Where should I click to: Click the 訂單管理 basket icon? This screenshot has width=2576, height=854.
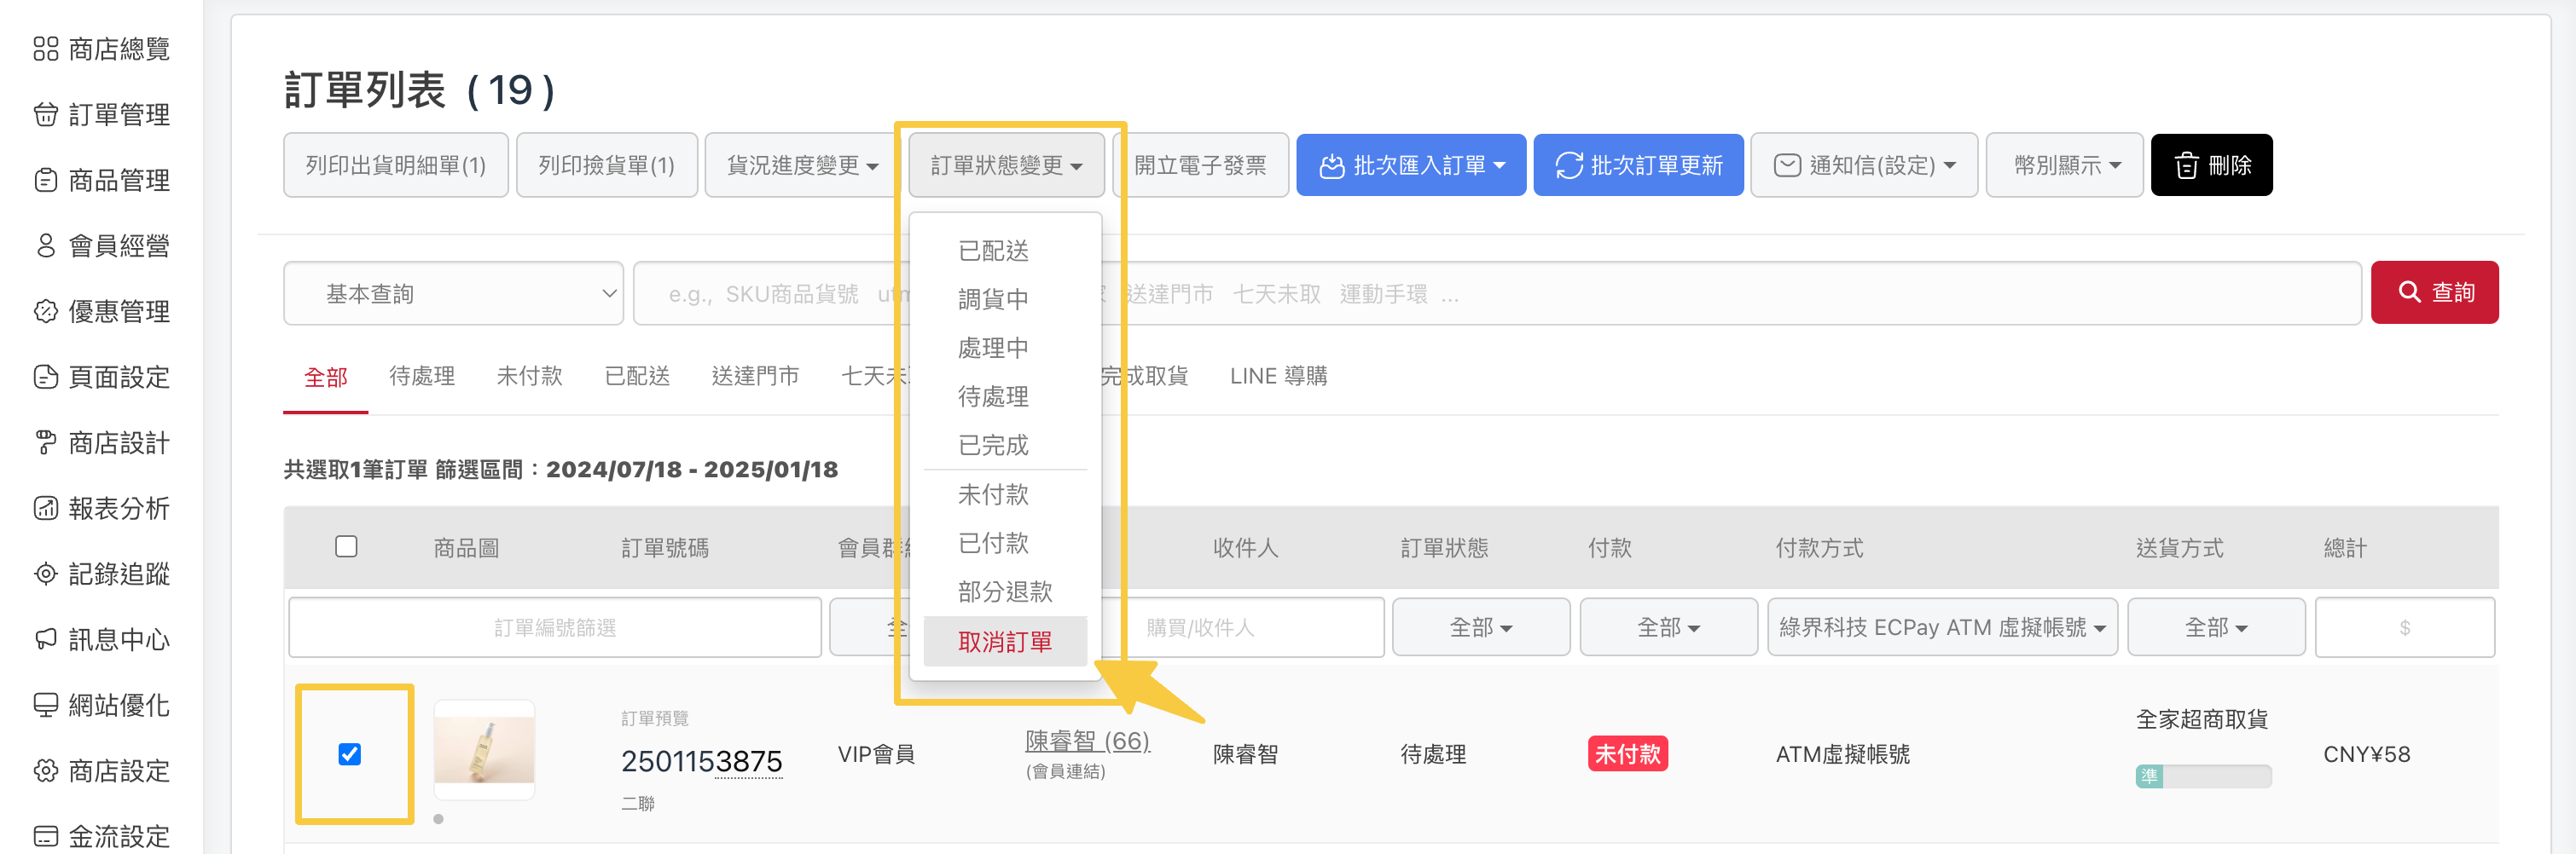[x=46, y=115]
